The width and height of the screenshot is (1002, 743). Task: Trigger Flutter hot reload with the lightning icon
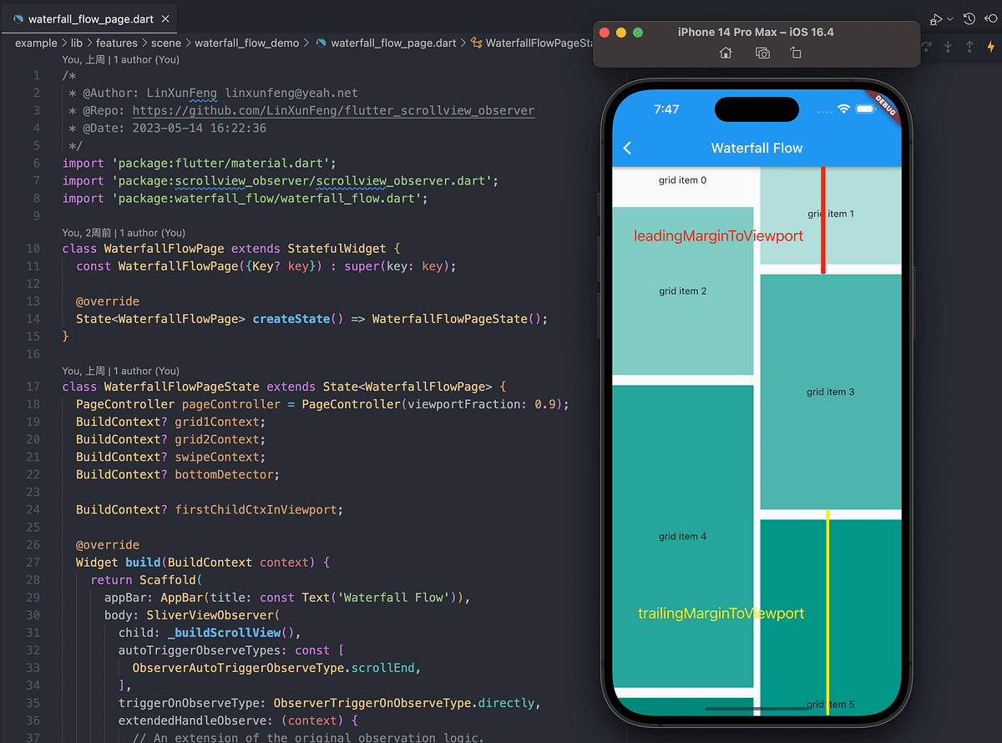point(990,47)
